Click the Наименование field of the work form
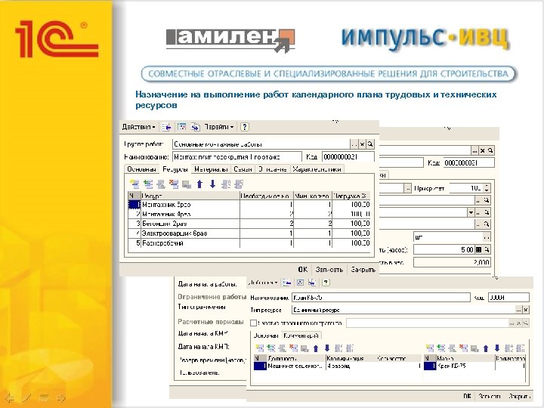The image size is (544, 408). click(x=237, y=157)
